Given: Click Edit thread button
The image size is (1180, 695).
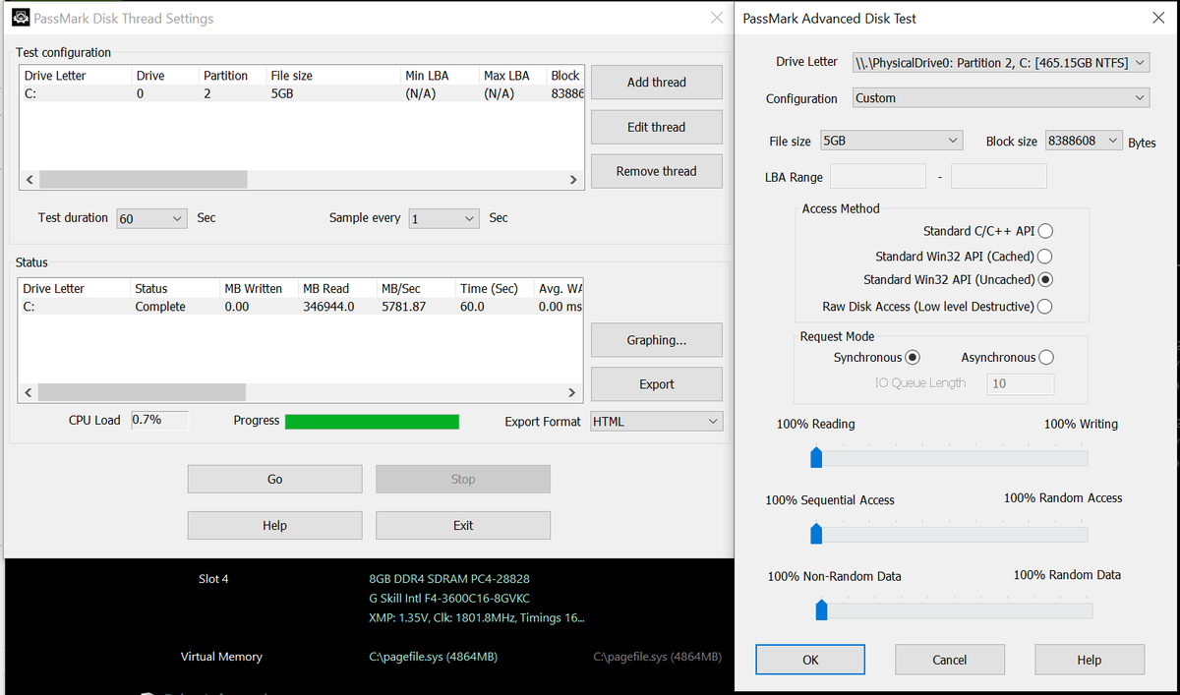Looking at the screenshot, I should click(x=657, y=127).
